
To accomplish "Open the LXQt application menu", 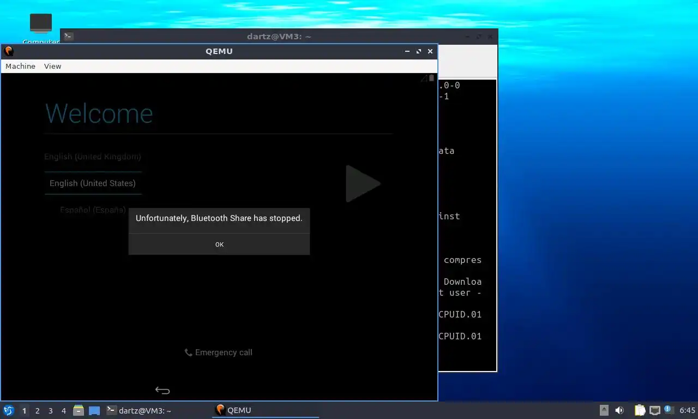I will pyautogui.click(x=8, y=410).
